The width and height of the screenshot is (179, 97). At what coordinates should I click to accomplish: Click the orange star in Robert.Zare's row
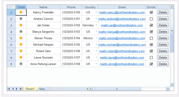click(21, 51)
